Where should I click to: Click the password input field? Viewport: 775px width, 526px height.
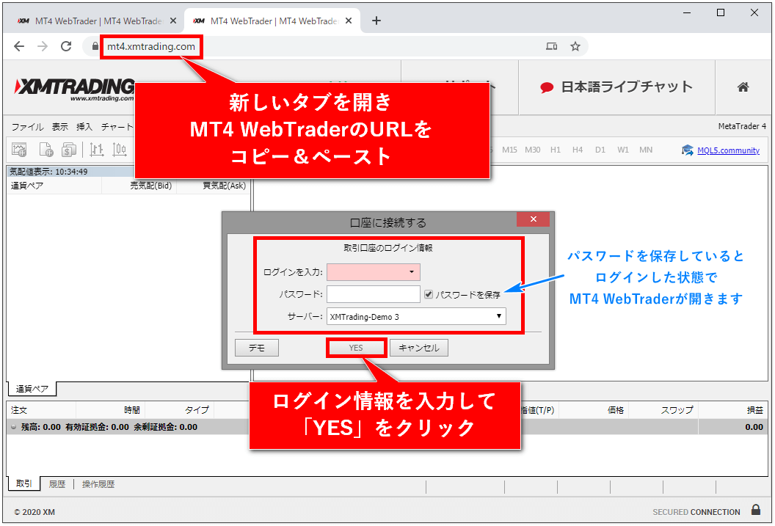pos(373,294)
